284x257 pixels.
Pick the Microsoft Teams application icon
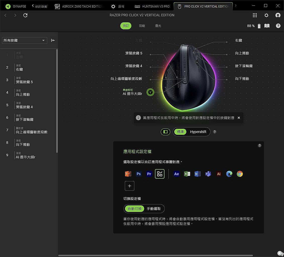(x=208, y=174)
